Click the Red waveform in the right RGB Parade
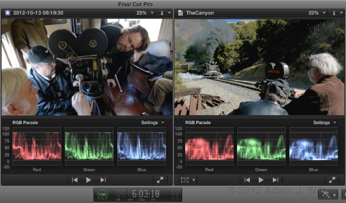Image resolution: width=346 pixels, height=203 pixels. coord(209,146)
